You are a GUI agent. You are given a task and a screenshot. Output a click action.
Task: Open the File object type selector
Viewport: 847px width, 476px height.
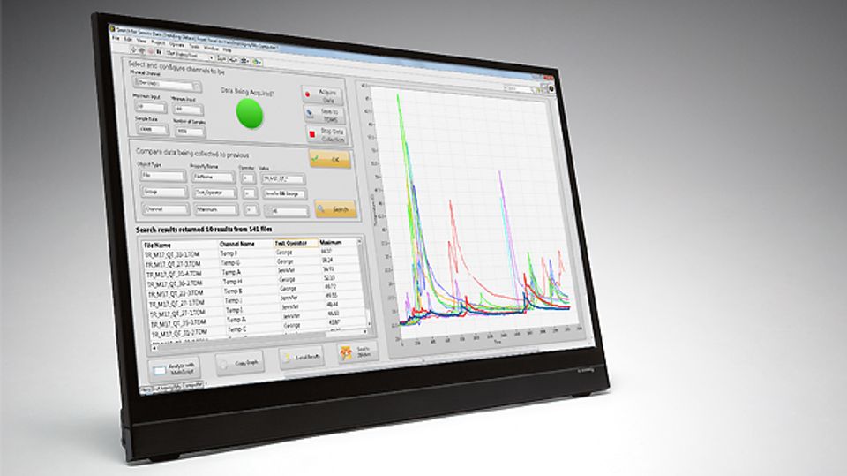click(162, 176)
